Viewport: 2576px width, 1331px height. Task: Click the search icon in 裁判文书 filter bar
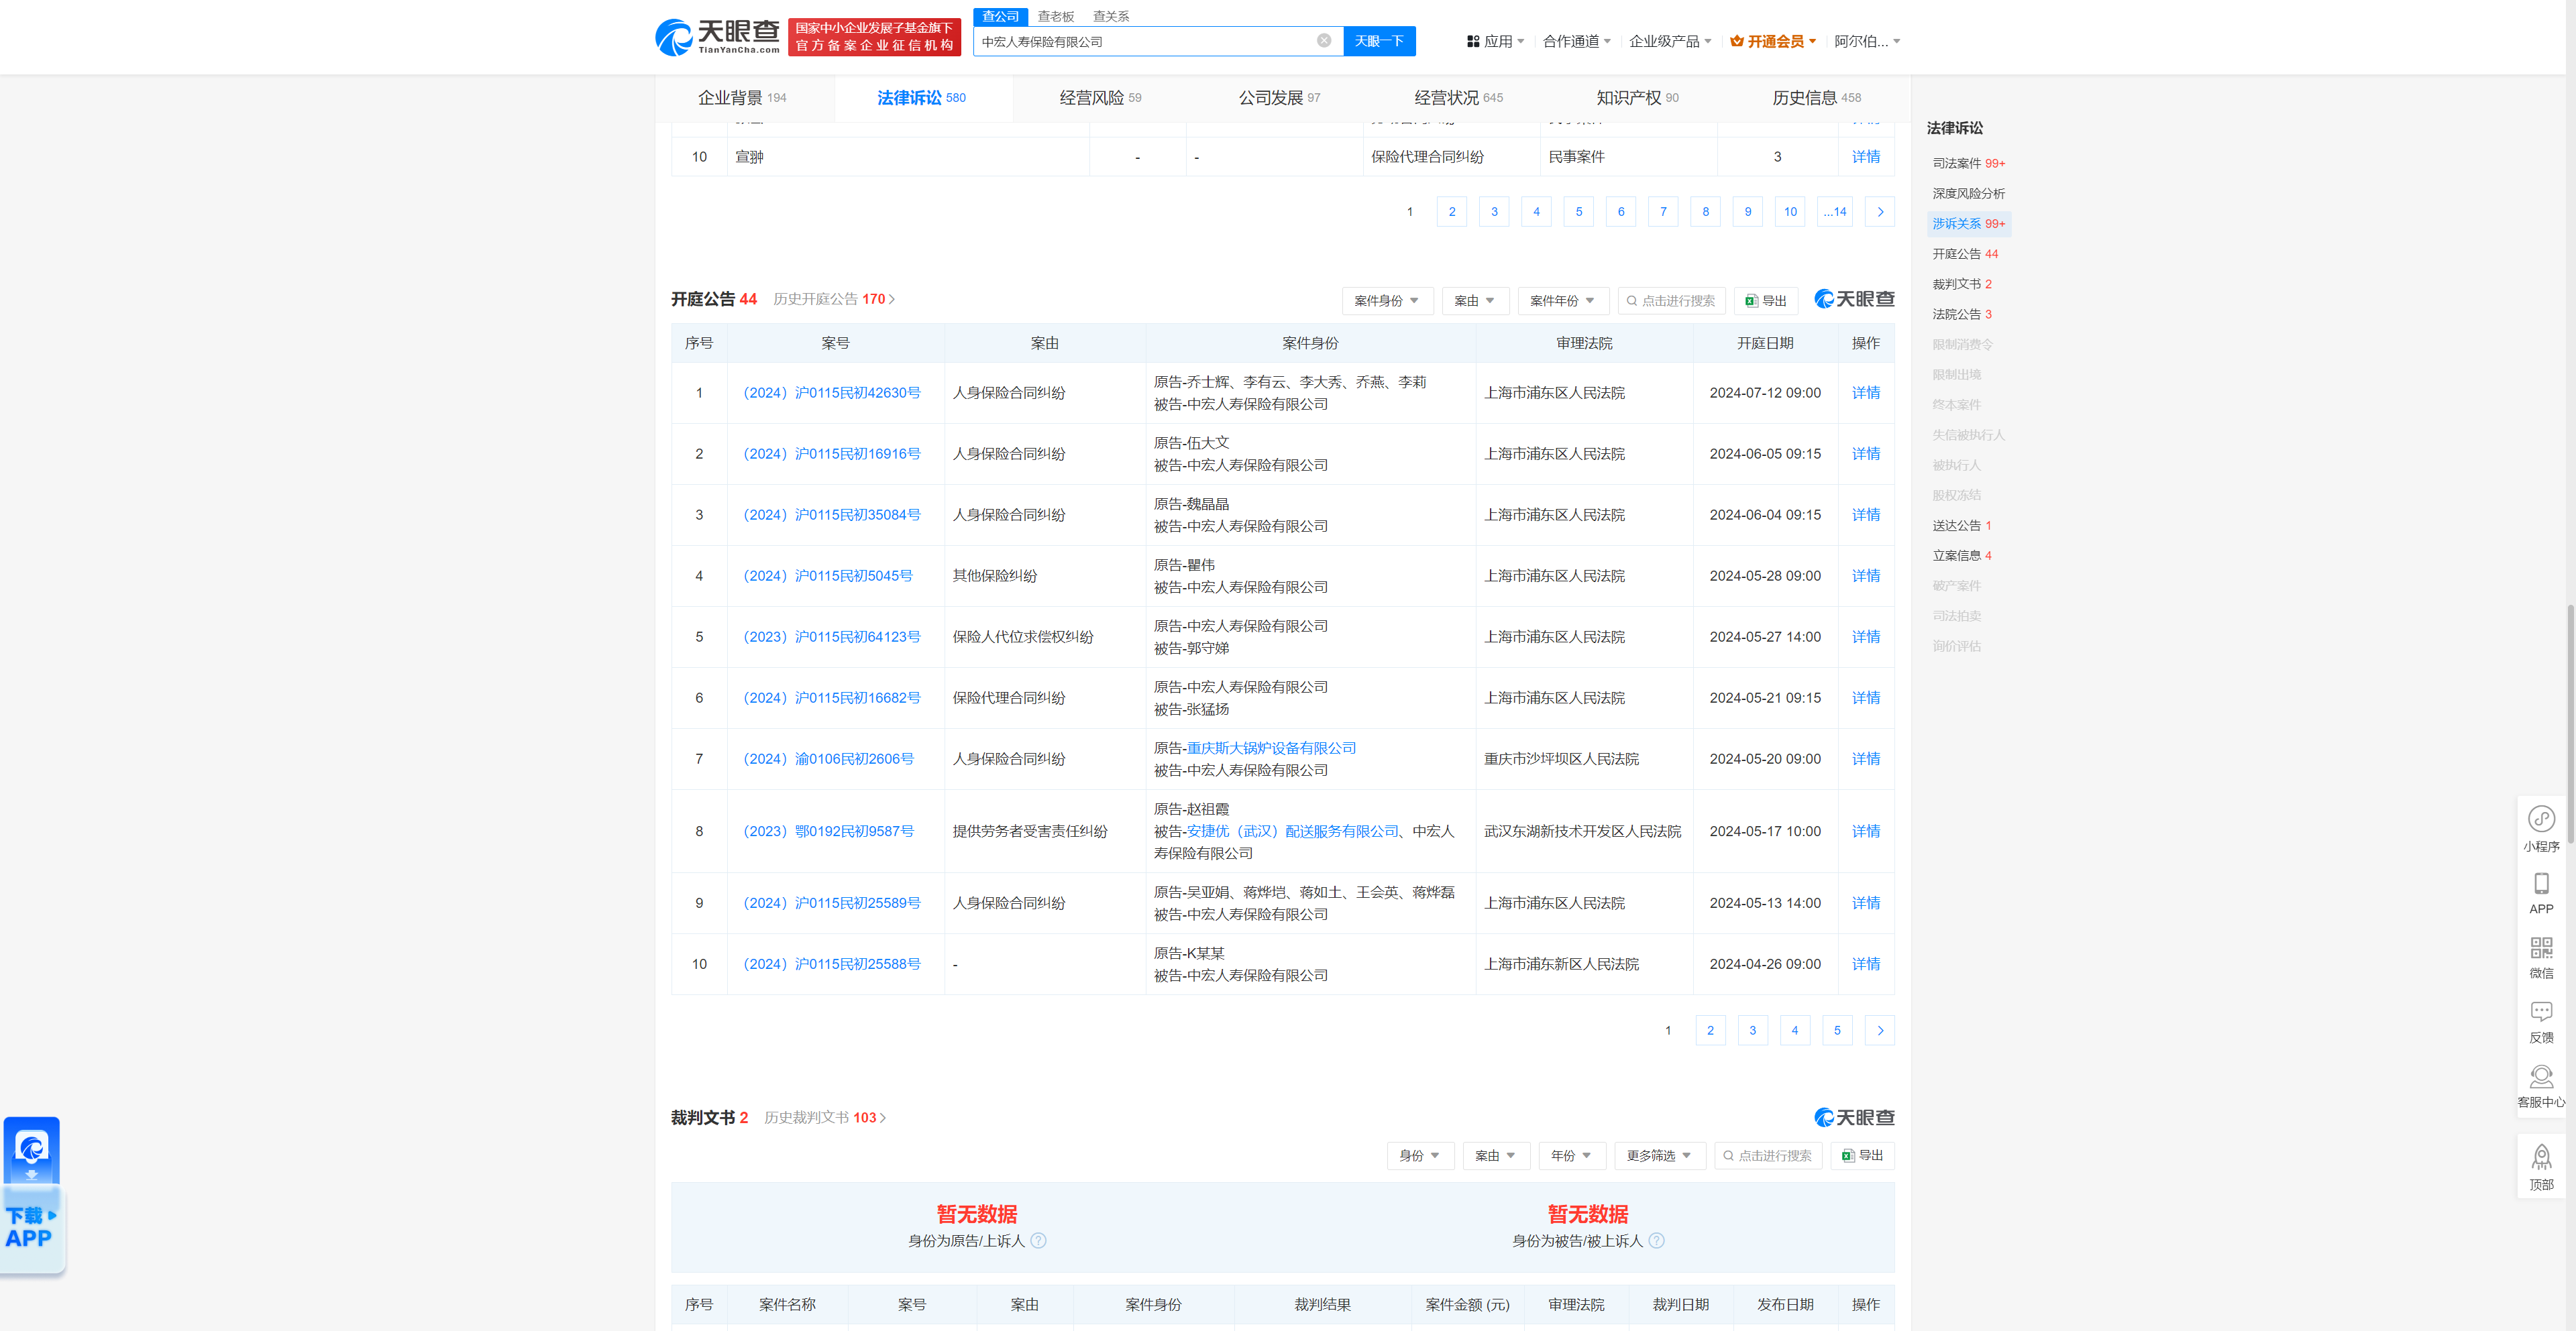tap(1728, 1156)
